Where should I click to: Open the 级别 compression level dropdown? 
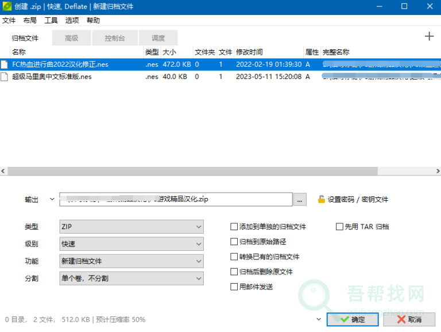[x=131, y=244]
